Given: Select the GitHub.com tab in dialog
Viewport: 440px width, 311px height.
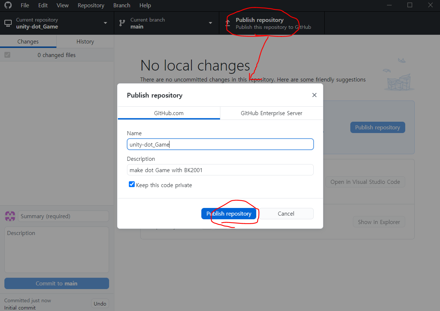Looking at the screenshot, I should (x=169, y=113).
